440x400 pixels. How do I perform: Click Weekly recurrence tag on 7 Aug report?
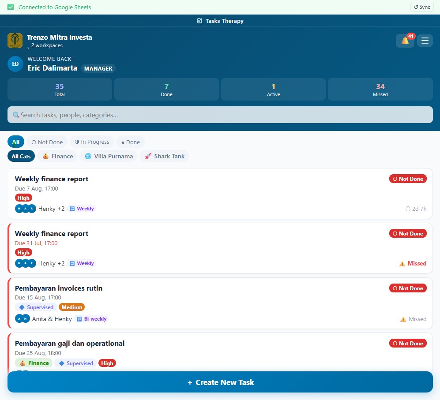click(x=82, y=209)
